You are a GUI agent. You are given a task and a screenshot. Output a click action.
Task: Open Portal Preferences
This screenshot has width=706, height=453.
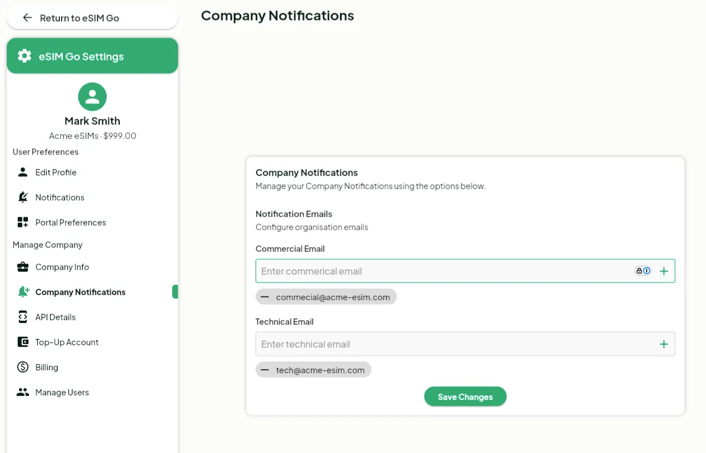(x=71, y=222)
